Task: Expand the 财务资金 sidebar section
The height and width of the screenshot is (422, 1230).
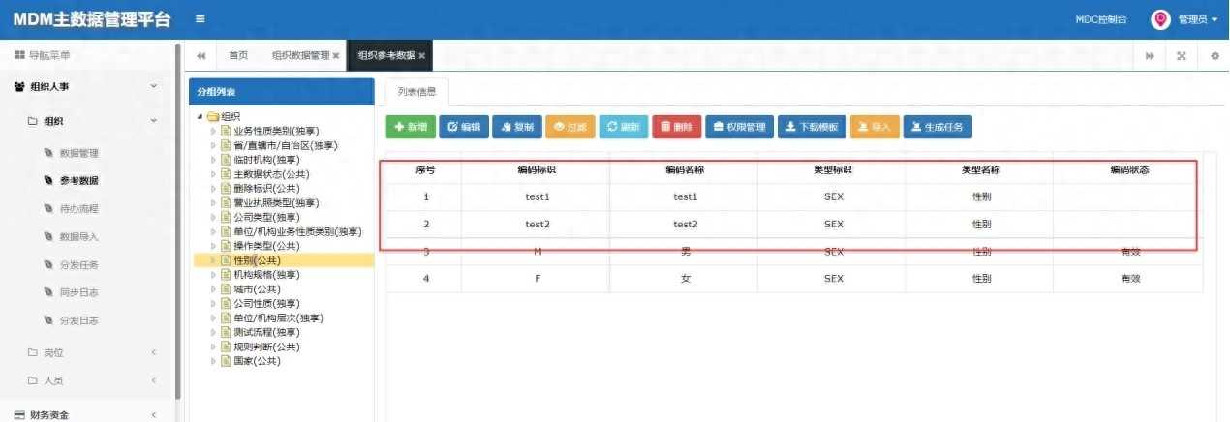Action: tap(154, 415)
